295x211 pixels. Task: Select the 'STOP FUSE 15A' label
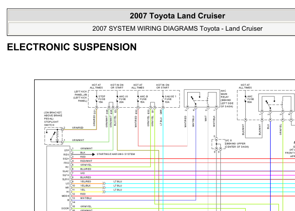click(x=102, y=99)
